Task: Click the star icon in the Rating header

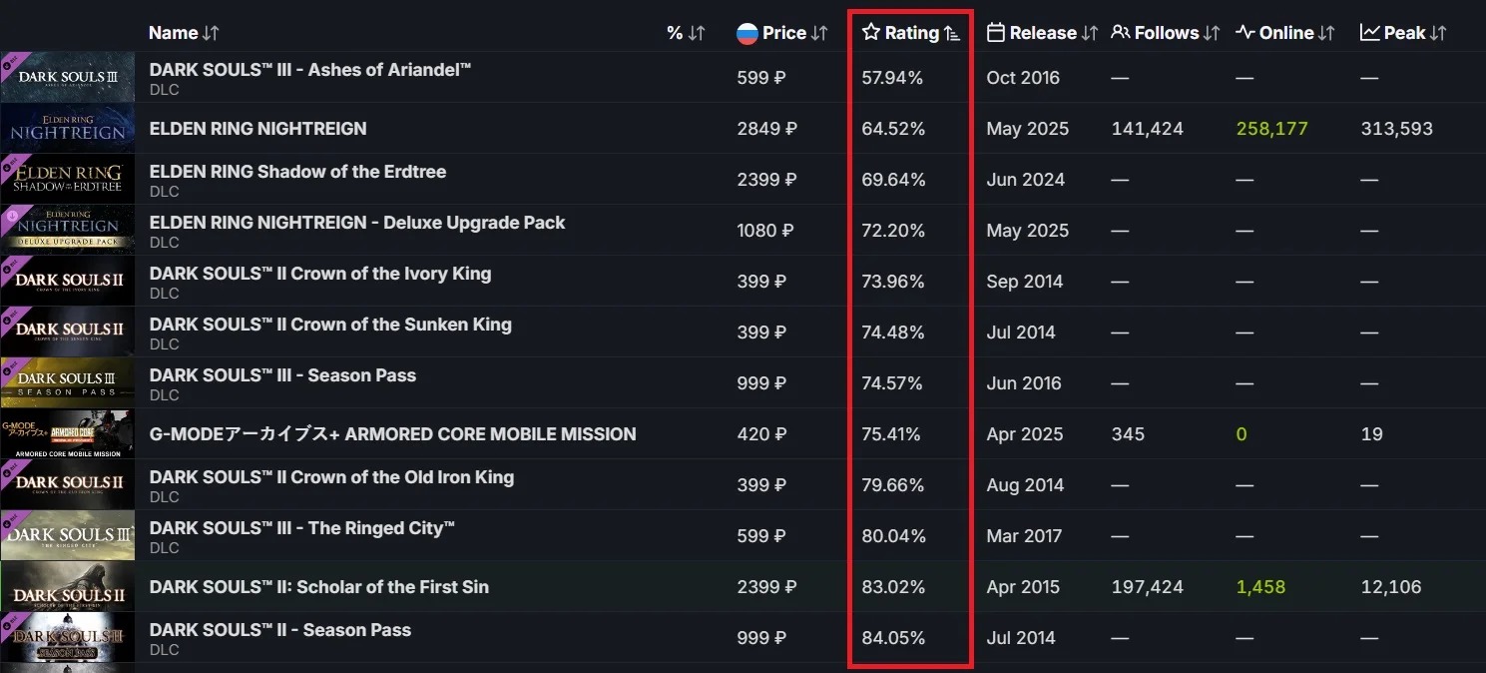Action: coord(871,32)
